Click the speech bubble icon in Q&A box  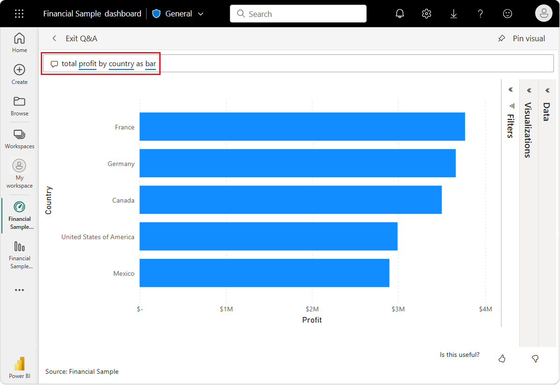(x=54, y=64)
